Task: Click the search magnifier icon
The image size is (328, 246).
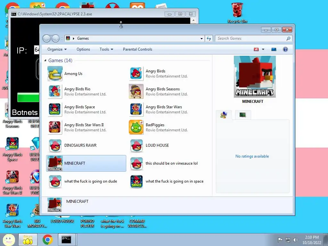Action: (288, 38)
